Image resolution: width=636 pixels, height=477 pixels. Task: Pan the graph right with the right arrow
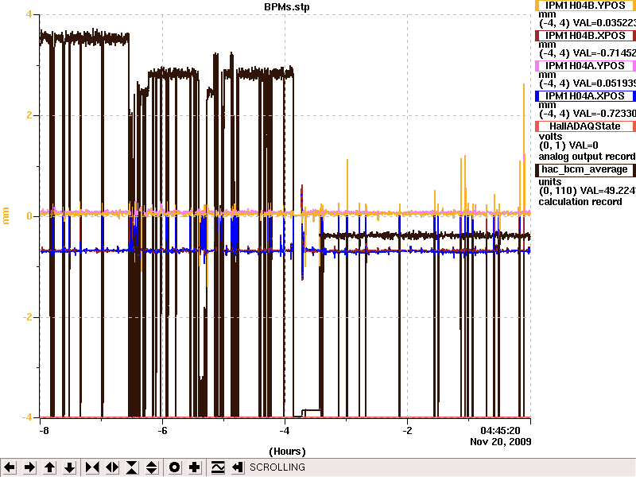point(29,467)
